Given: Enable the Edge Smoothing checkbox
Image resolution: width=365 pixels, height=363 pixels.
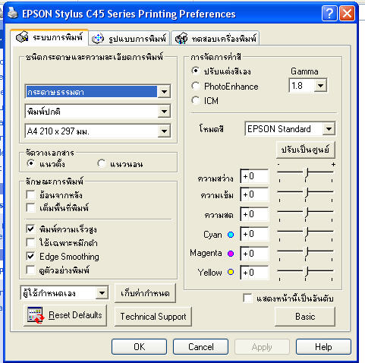Looking at the screenshot, I should 30,256.
